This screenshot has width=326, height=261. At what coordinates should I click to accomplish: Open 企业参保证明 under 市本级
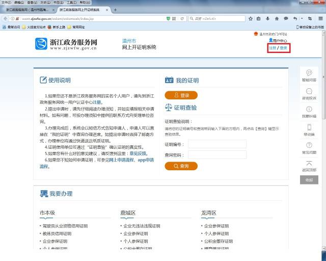(55, 241)
